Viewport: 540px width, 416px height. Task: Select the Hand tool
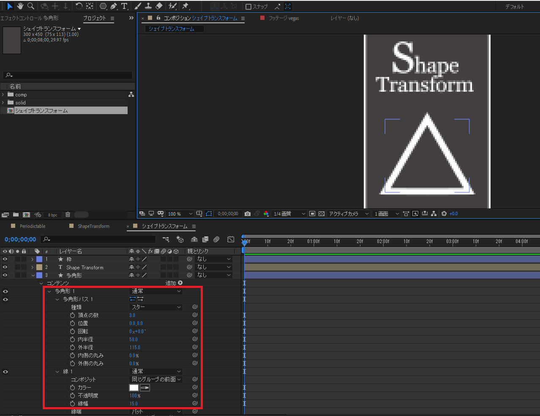pyautogui.click(x=20, y=6)
